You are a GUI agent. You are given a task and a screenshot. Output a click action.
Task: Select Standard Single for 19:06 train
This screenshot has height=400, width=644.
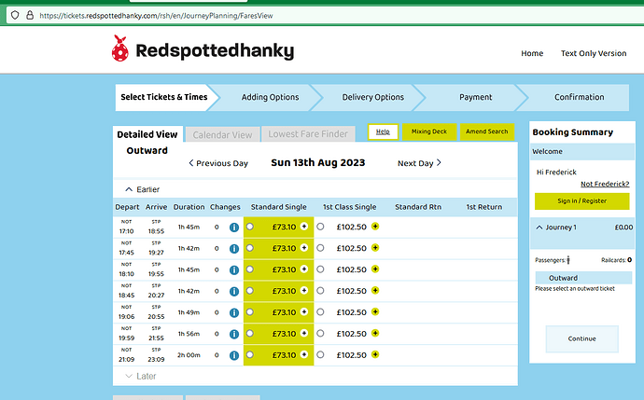pyautogui.click(x=250, y=311)
